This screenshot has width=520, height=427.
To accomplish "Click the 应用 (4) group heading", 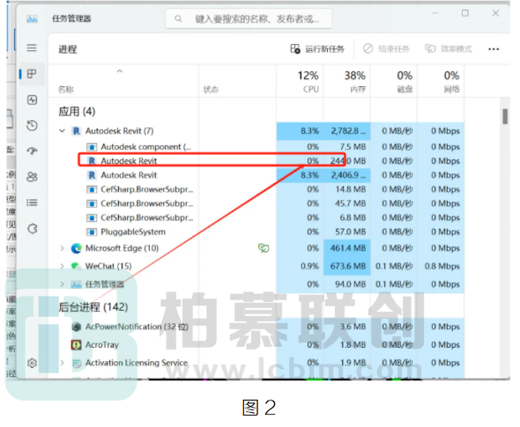I will 77,112.
